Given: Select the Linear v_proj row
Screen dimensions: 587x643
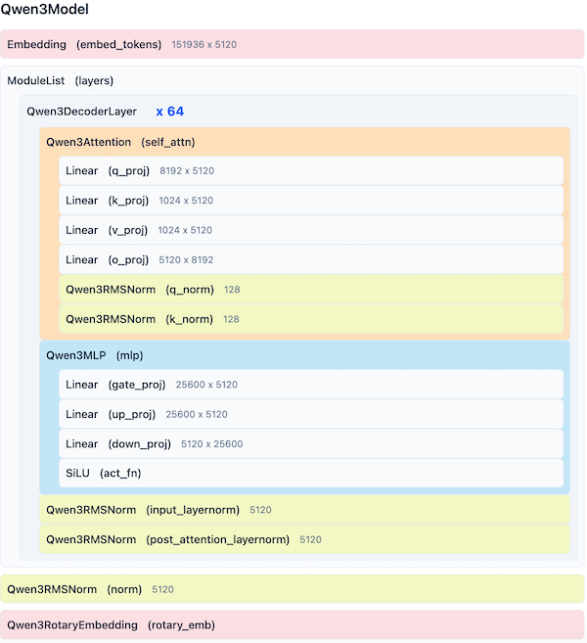Looking at the screenshot, I should pyautogui.click(x=310, y=230).
